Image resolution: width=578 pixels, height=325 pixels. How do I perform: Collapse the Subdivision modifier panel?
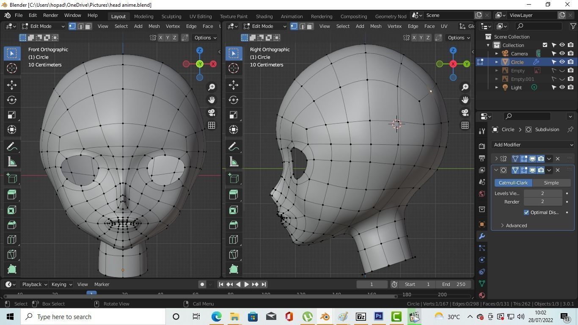pyautogui.click(x=496, y=170)
